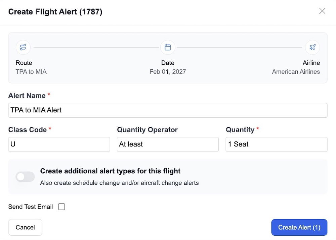Toggle additional alert types for this flight

25,177
